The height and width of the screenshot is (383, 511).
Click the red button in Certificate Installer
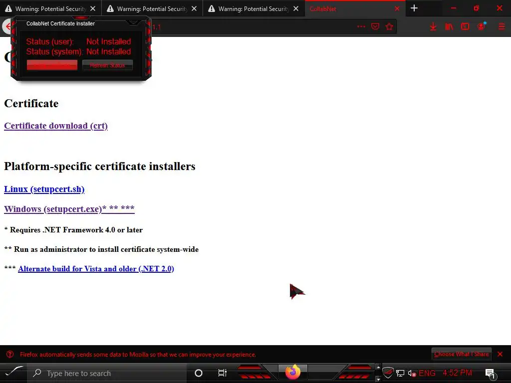(52, 65)
